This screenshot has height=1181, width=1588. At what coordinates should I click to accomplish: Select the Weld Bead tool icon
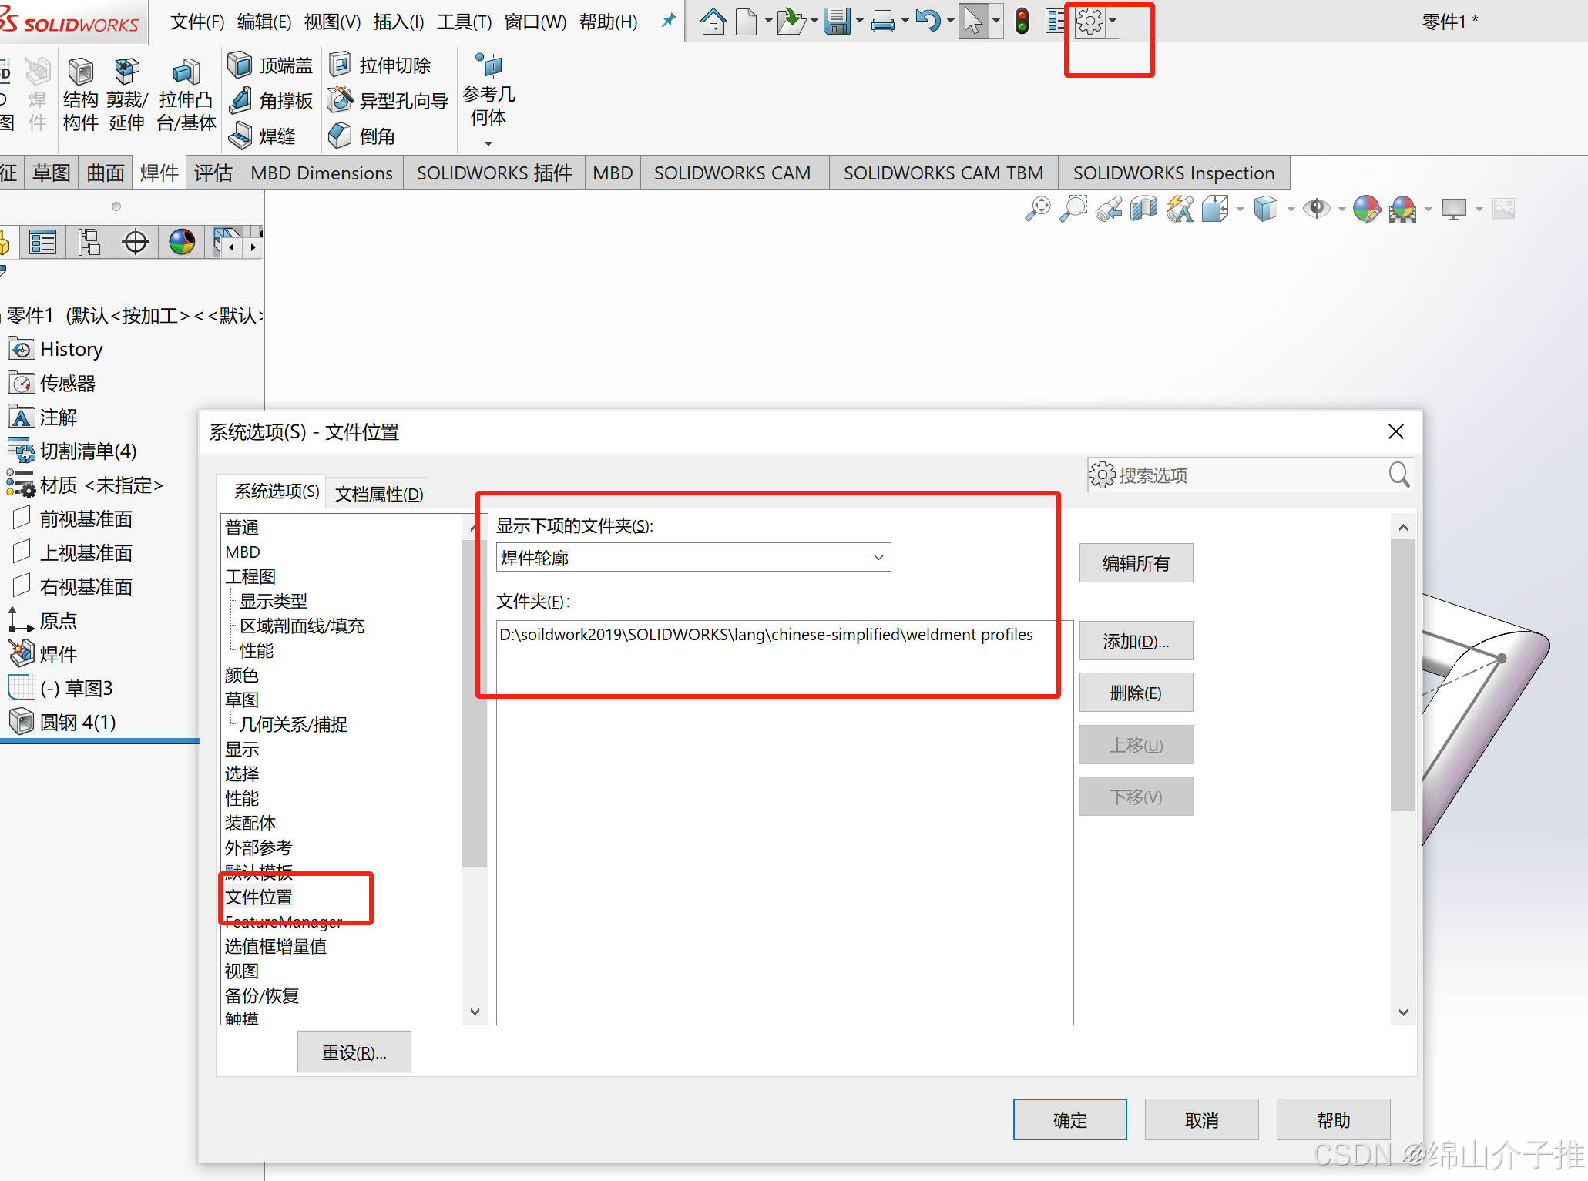(x=240, y=136)
